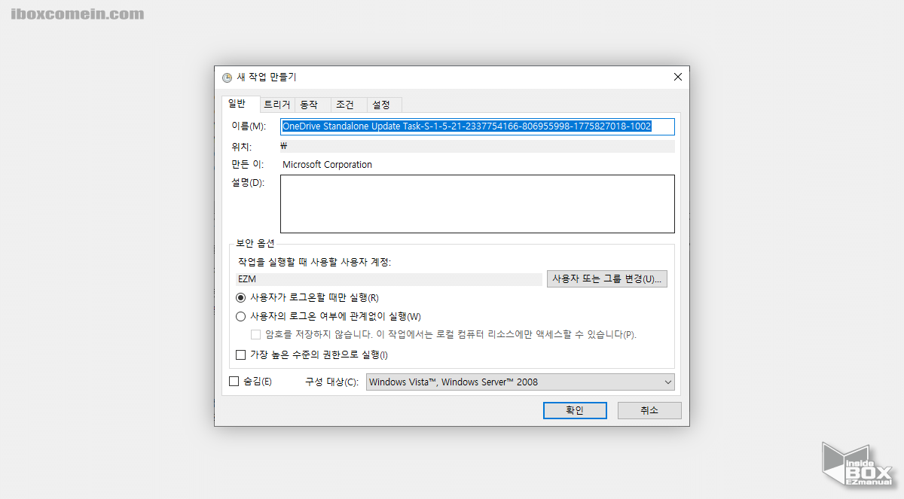Click the clock icon in the dialog title bar
This screenshot has height=499, width=904.
click(226, 77)
